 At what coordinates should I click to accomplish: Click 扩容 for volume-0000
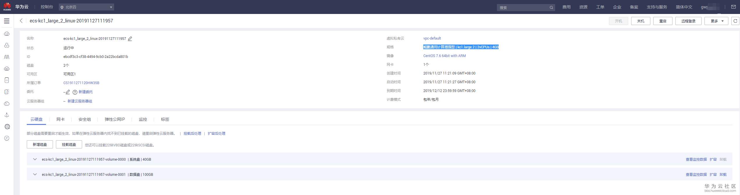pyautogui.click(x=713, y=159)
